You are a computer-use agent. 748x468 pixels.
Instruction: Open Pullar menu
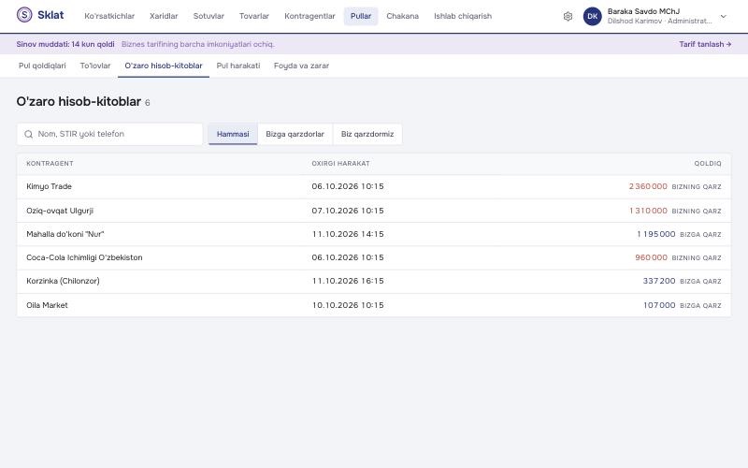tap(361, 16)
